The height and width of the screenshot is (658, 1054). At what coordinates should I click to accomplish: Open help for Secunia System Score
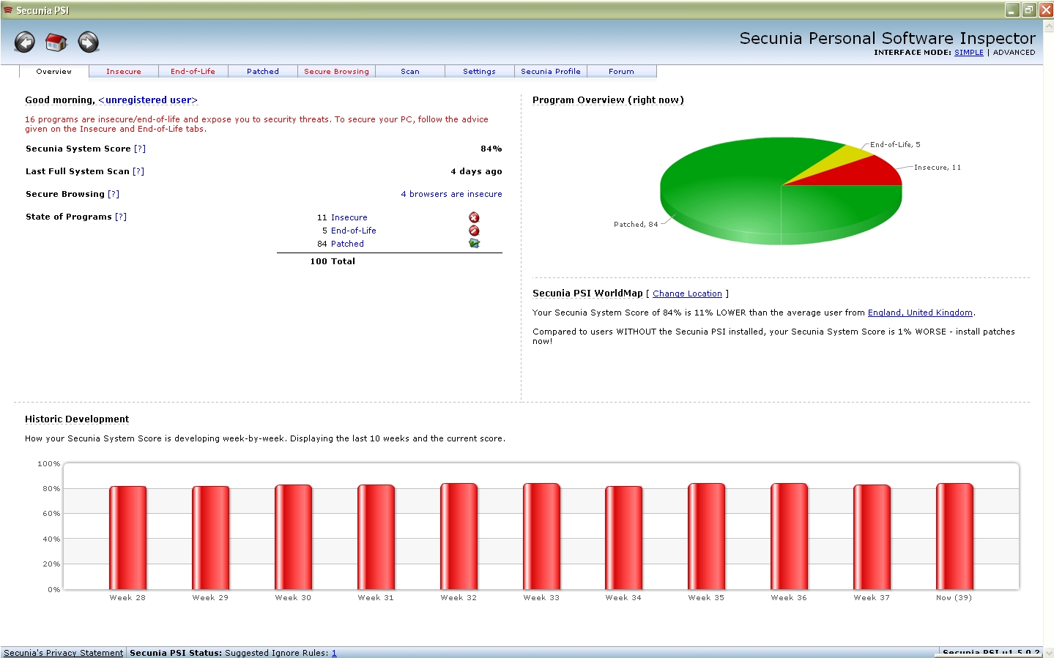(x=140, y=149)
